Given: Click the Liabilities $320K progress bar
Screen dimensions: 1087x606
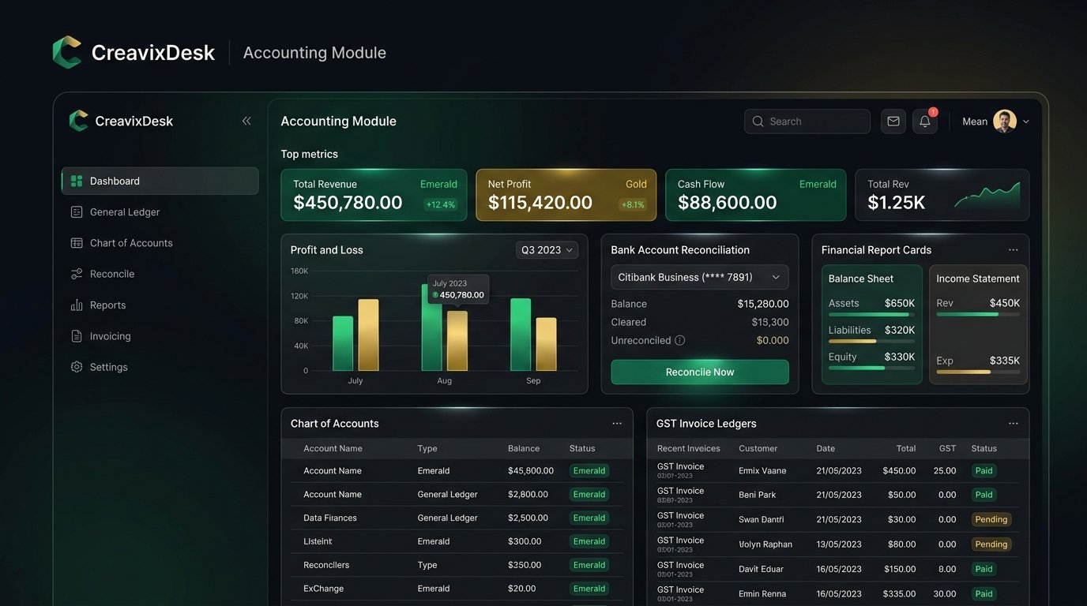Looking at the screenshot, I should 871,341.
